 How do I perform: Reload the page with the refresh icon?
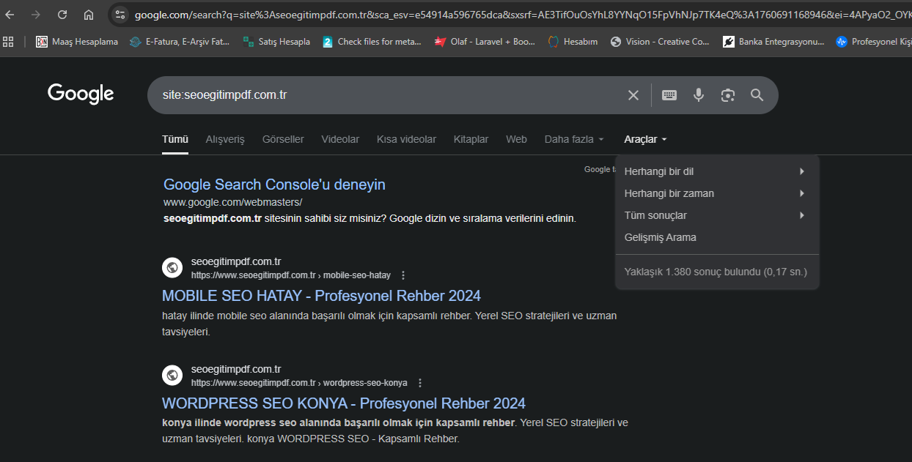click(x=62, y=15)
